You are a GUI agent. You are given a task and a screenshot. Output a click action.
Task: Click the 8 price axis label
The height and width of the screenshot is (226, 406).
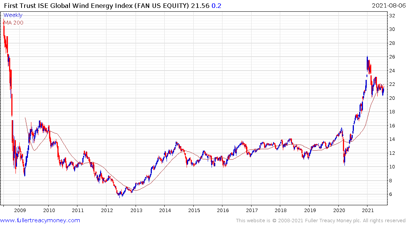[x=391, y=181]
